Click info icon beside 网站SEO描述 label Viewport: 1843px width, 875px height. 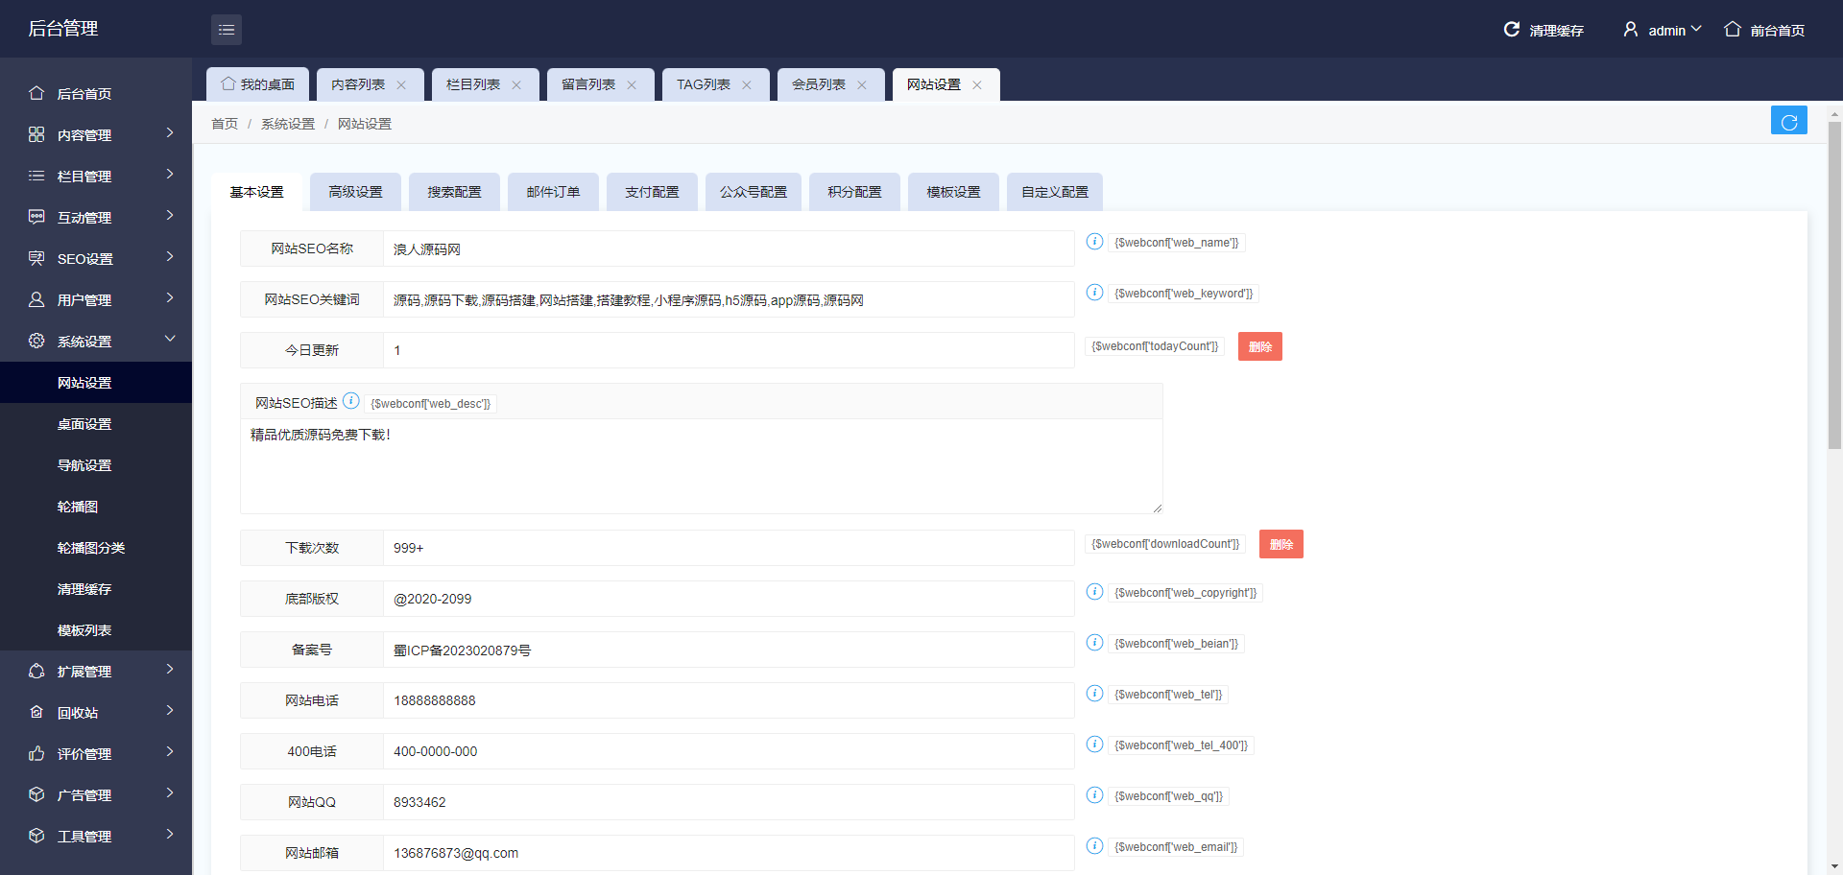click(351, 401)
